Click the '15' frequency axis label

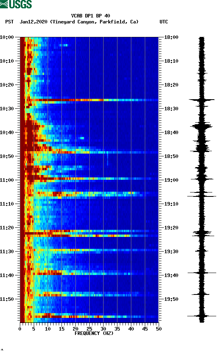[61, 329]
